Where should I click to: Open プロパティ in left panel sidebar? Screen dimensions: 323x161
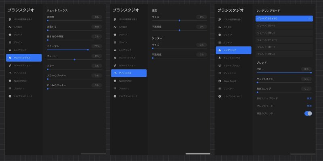pyautogui.click(x=24, y=88)
